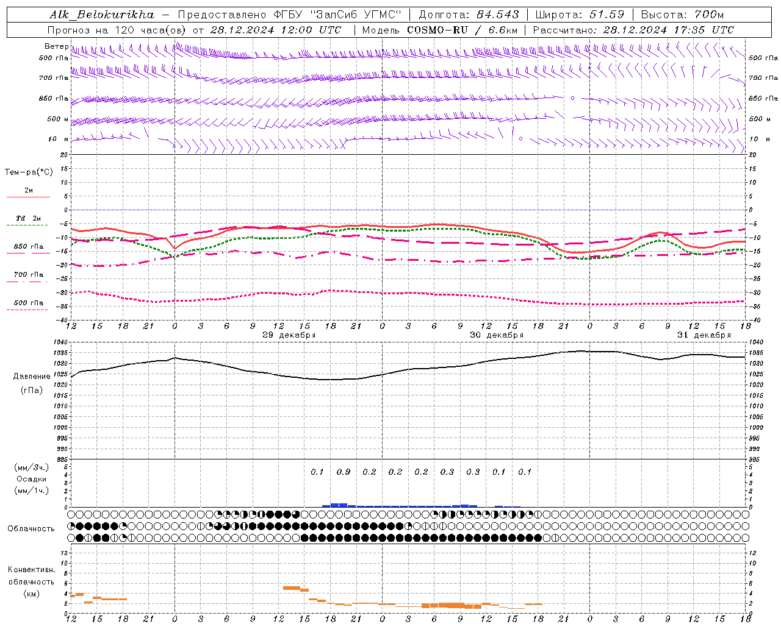Viewport: 781px width, 624px height.
Task: Click the 2м temperature legend entry
Action: click(29, 191)
